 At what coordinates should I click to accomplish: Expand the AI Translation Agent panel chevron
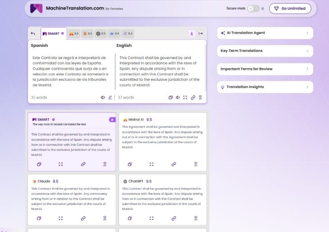(307, 33)
